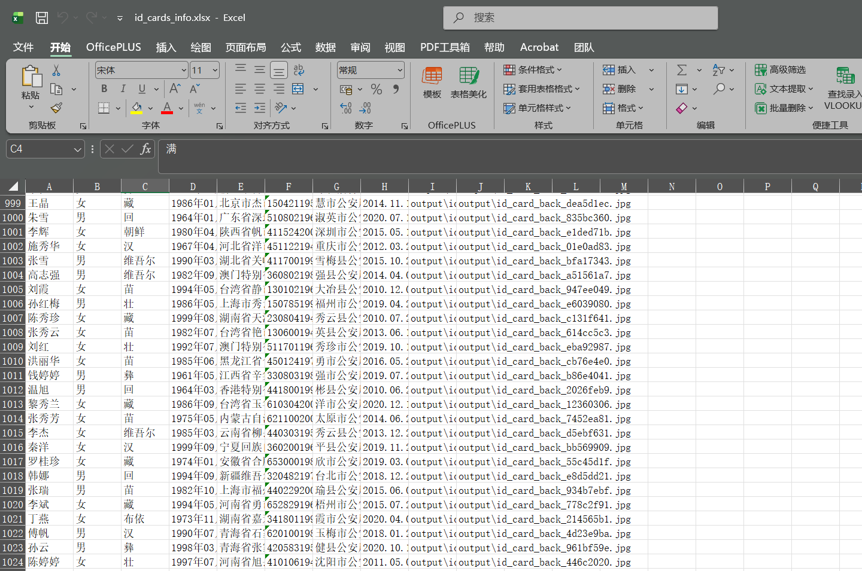Toggle Wrap Text (abc arrow)
862x571 pixels.
click(299, 70)
